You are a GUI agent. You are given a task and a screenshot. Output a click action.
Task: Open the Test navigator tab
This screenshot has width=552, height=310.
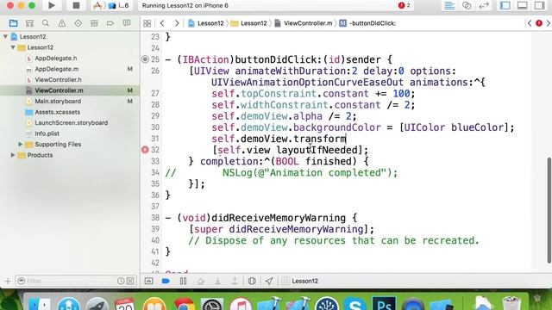point(78,23)
